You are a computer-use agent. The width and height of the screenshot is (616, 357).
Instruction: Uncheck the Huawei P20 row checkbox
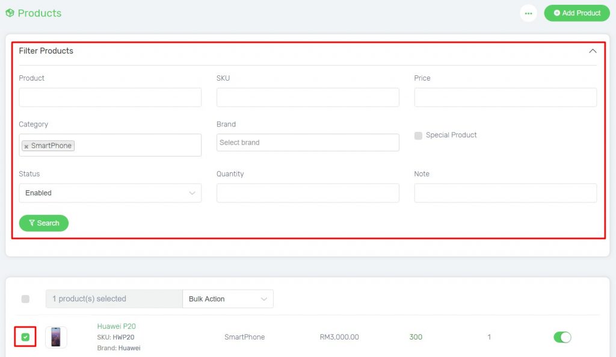(25, 337)
